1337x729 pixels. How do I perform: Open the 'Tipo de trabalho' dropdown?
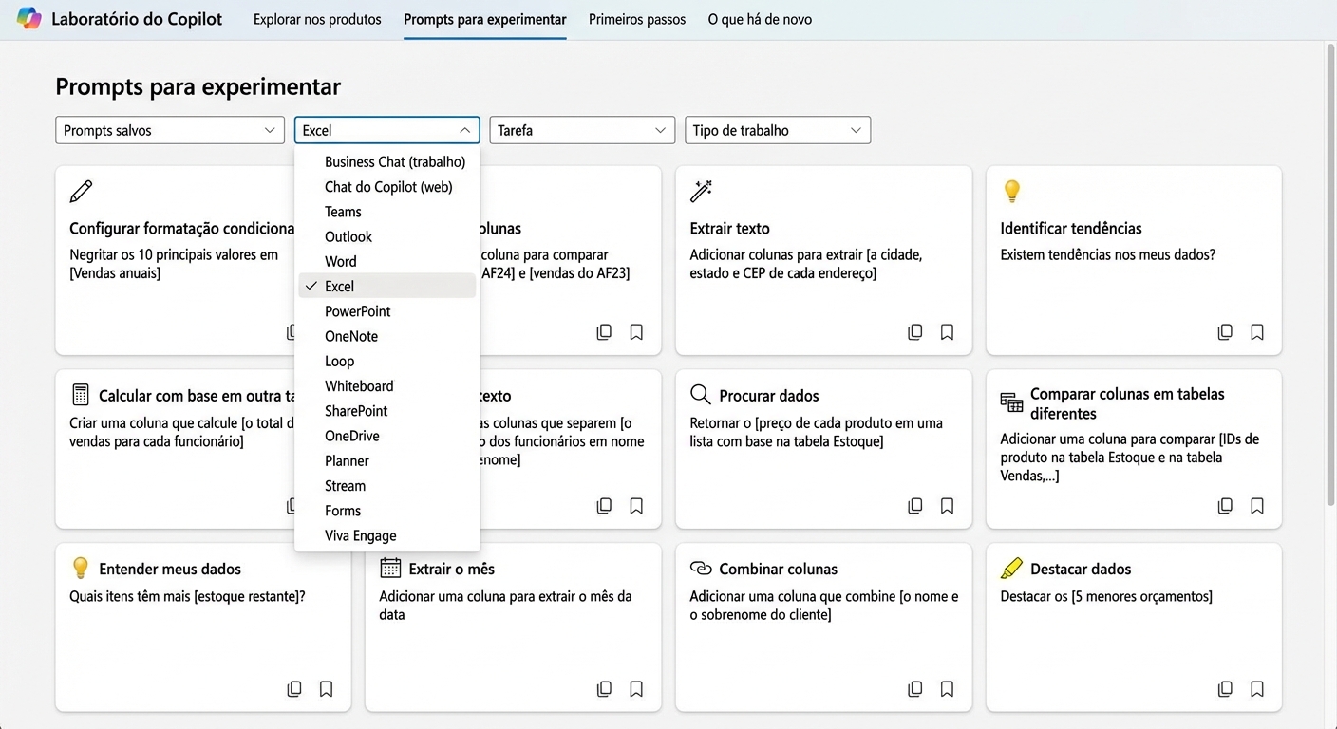(x=777, y=131)
